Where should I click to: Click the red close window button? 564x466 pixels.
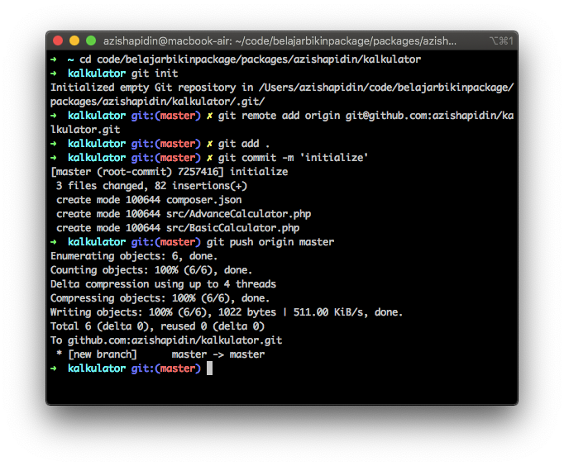click(58, 40)
